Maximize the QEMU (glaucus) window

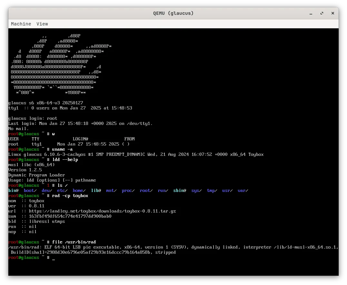pos(322,13)
